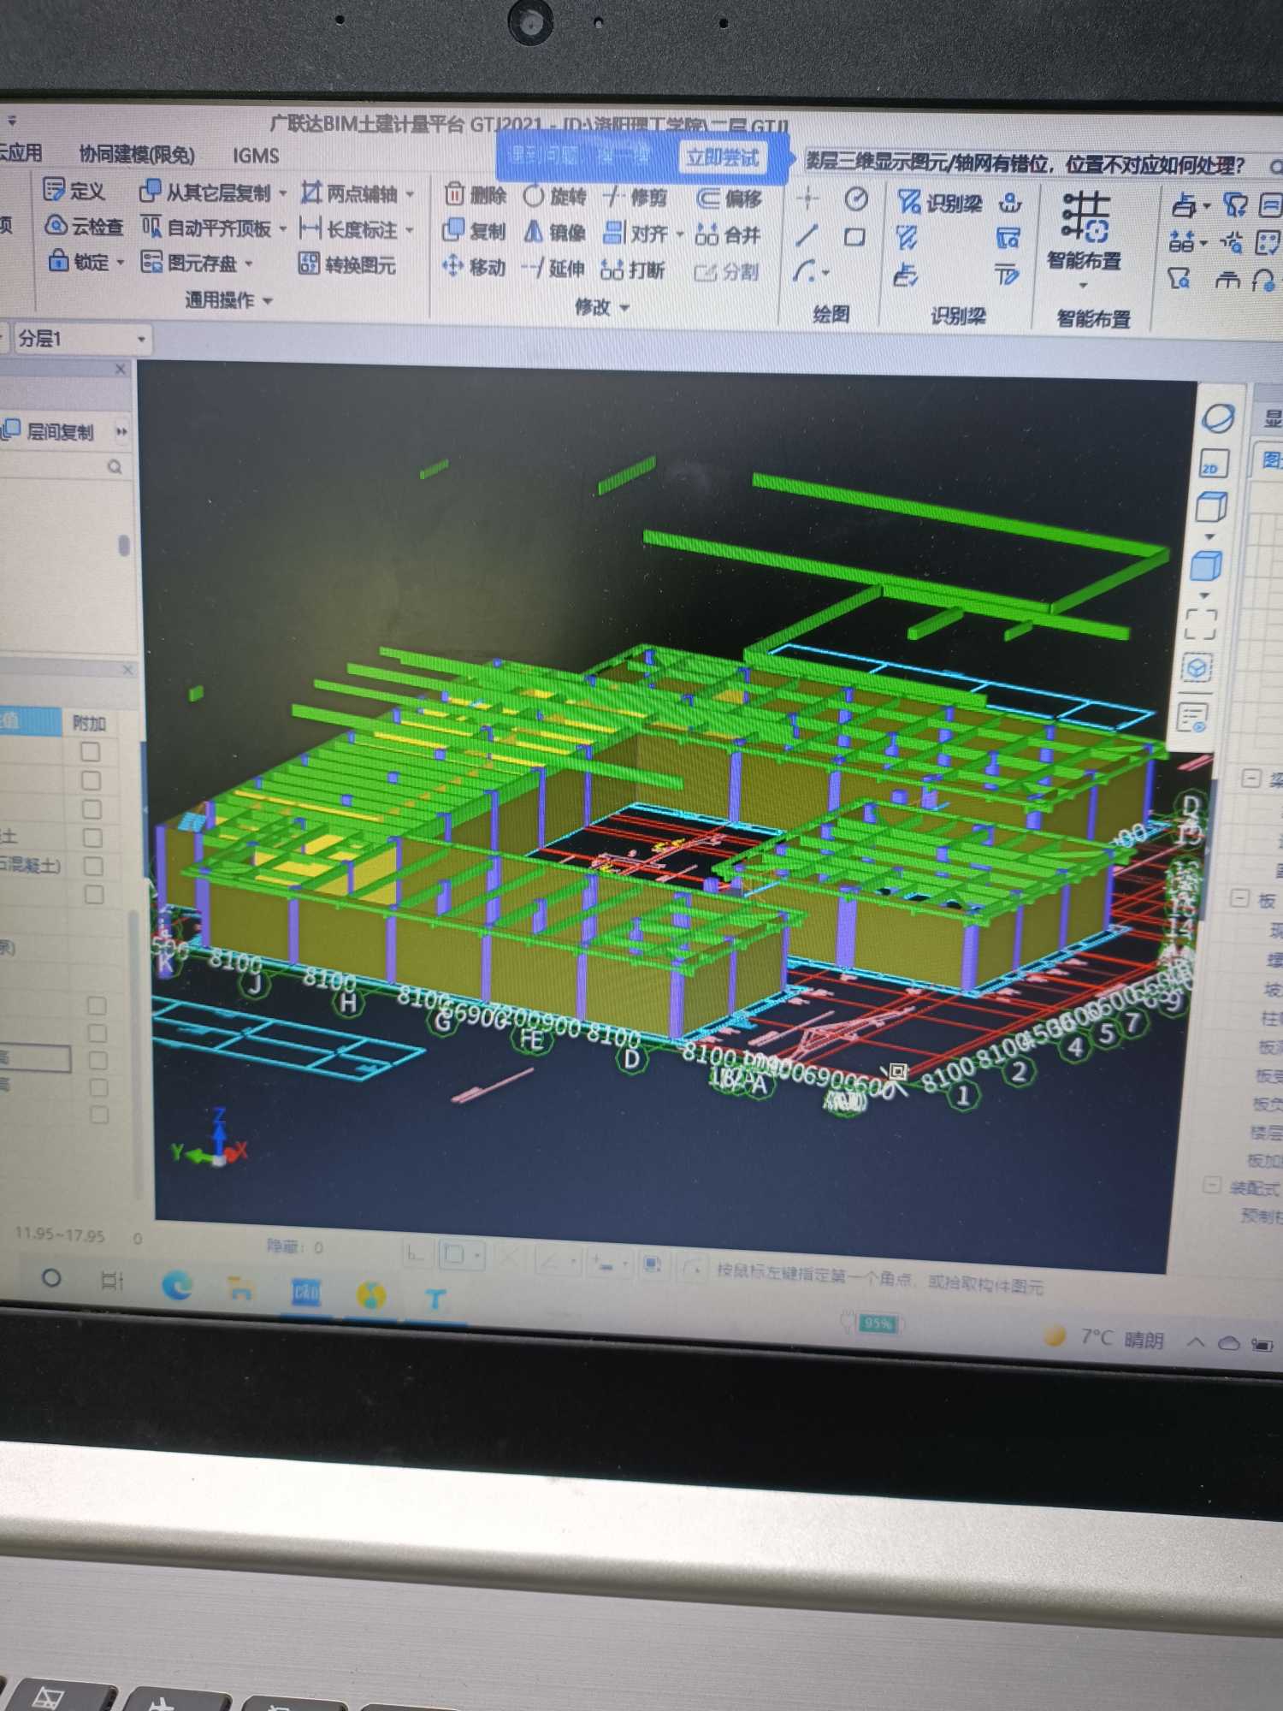The image size is (1283, 1711).
Task: Select the 修剪 trim tool
Action: [x=635, y=198]
